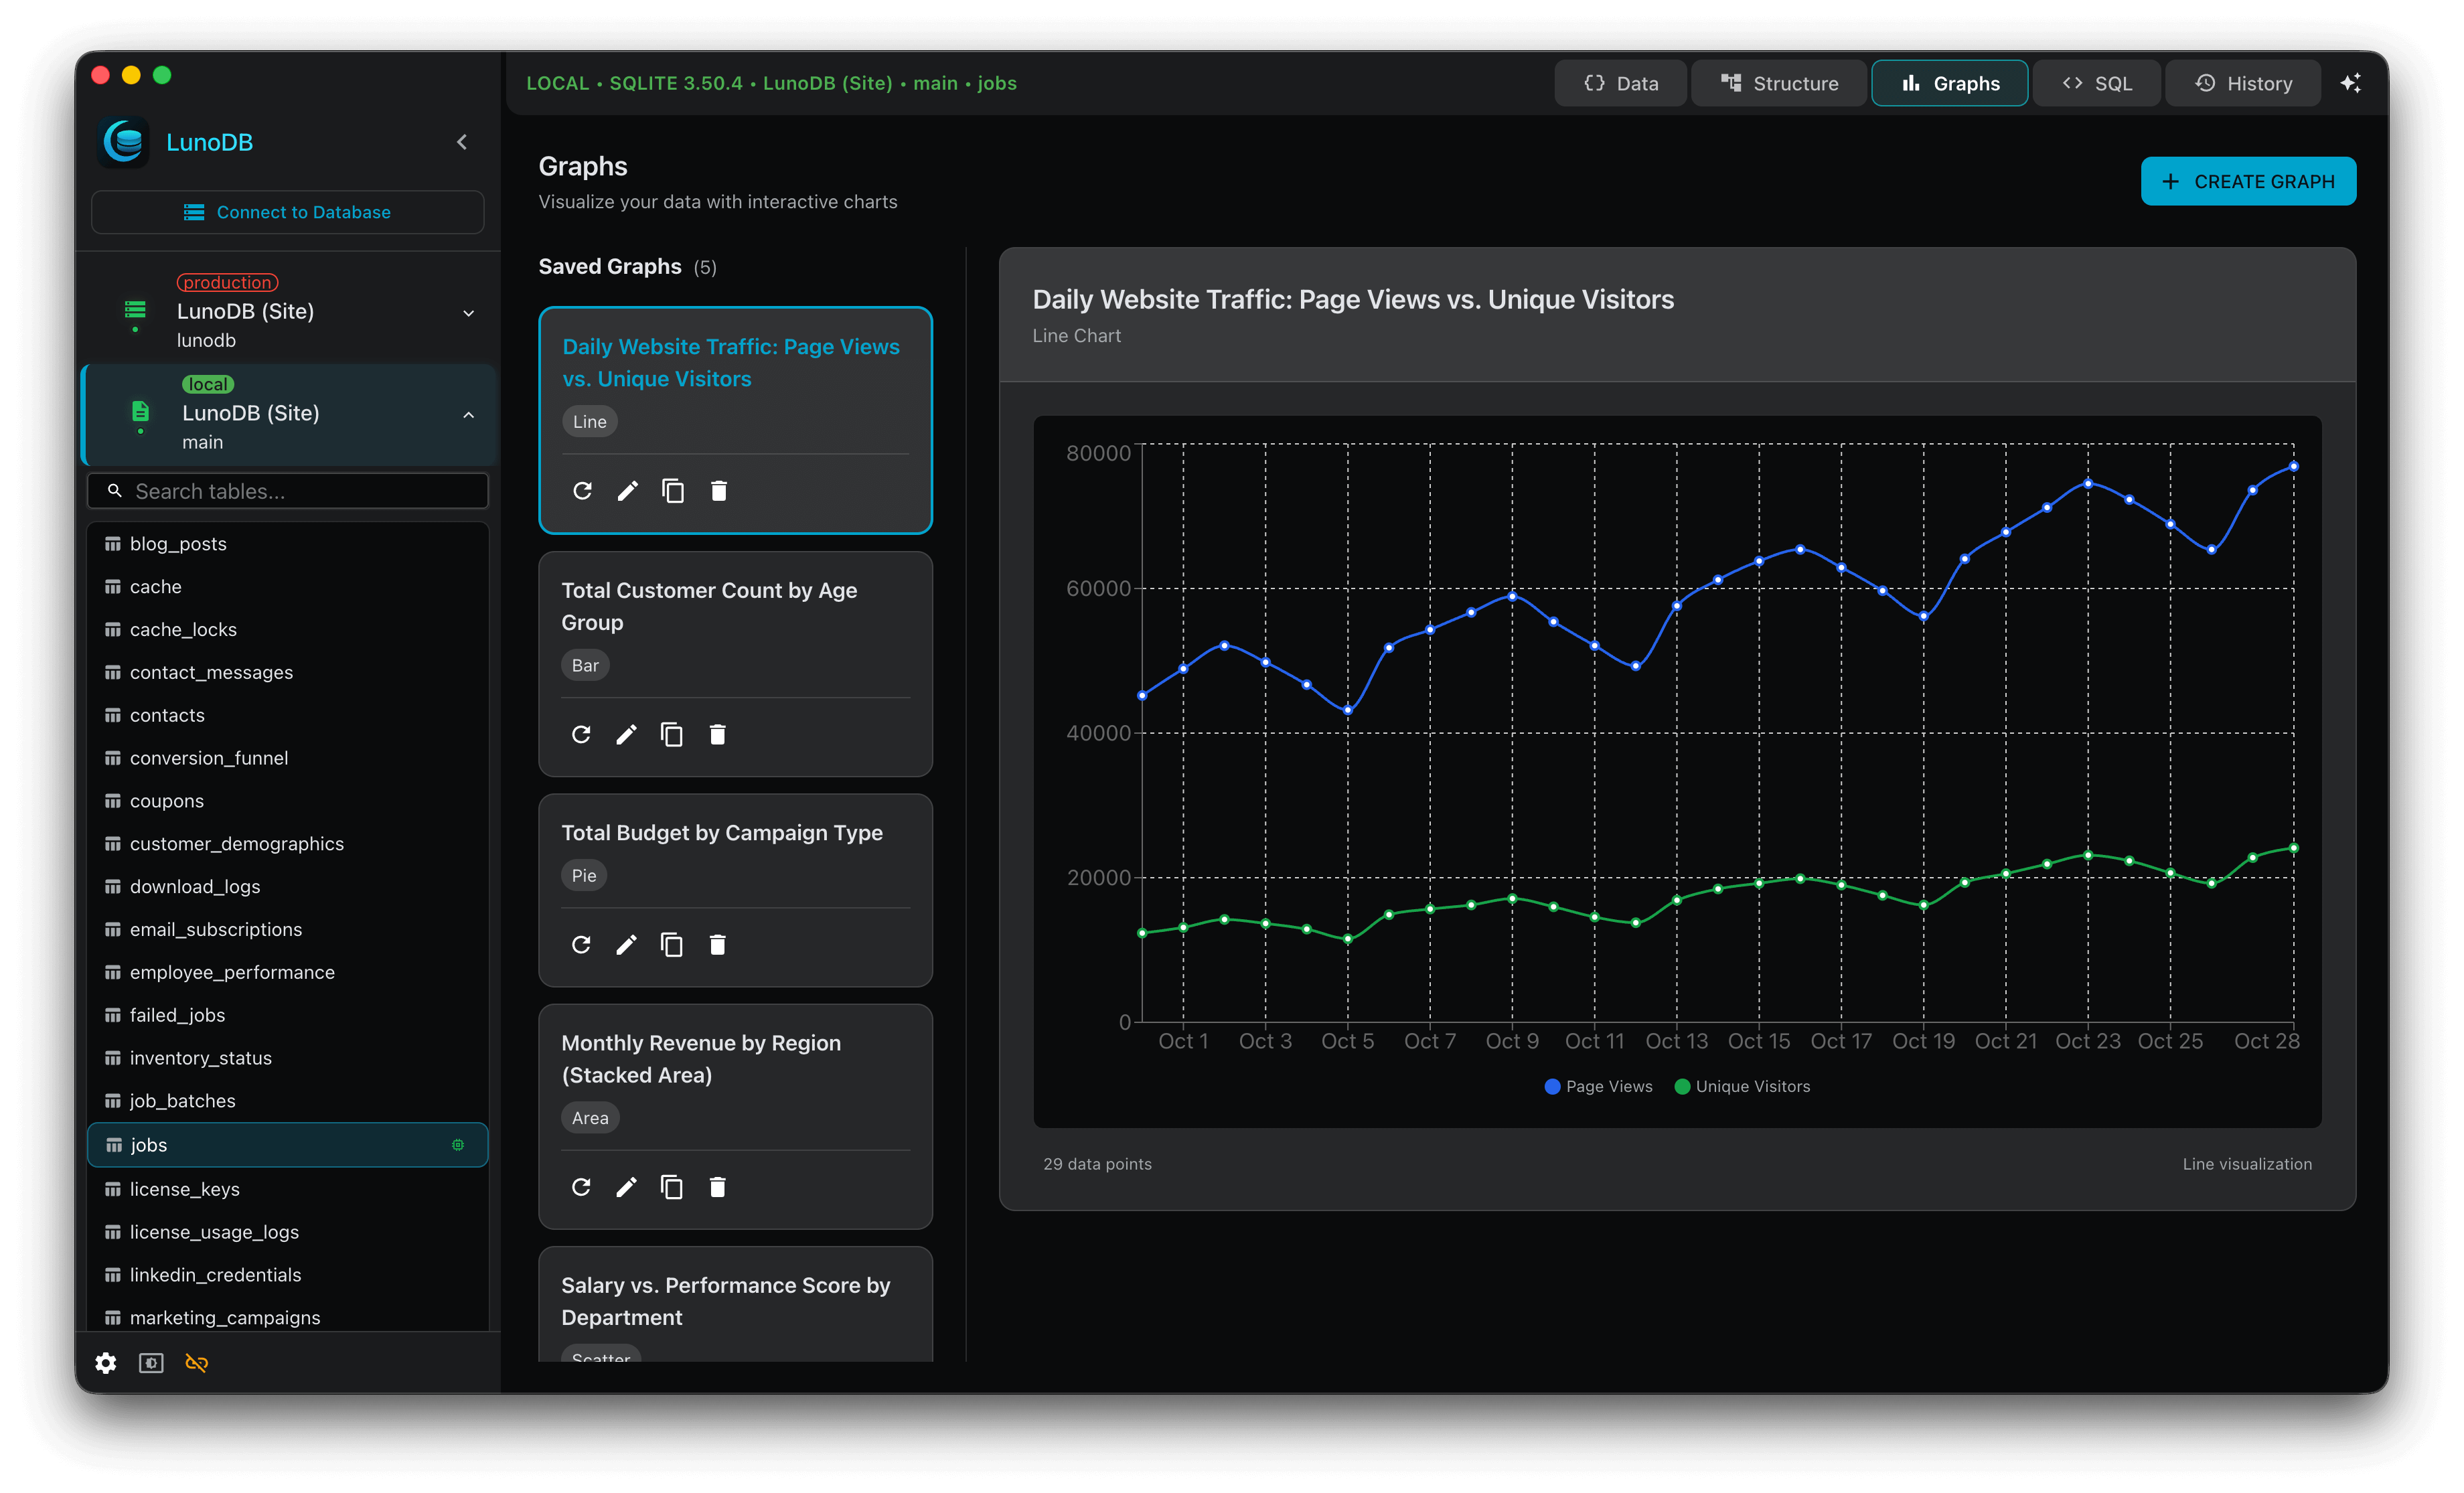
Task: Hide the Page Views series in legend
Action: coord(1597,1086)
